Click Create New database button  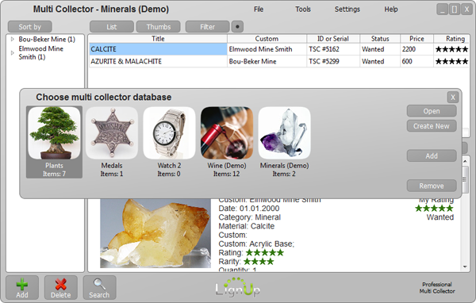click(x=432, y=126)
